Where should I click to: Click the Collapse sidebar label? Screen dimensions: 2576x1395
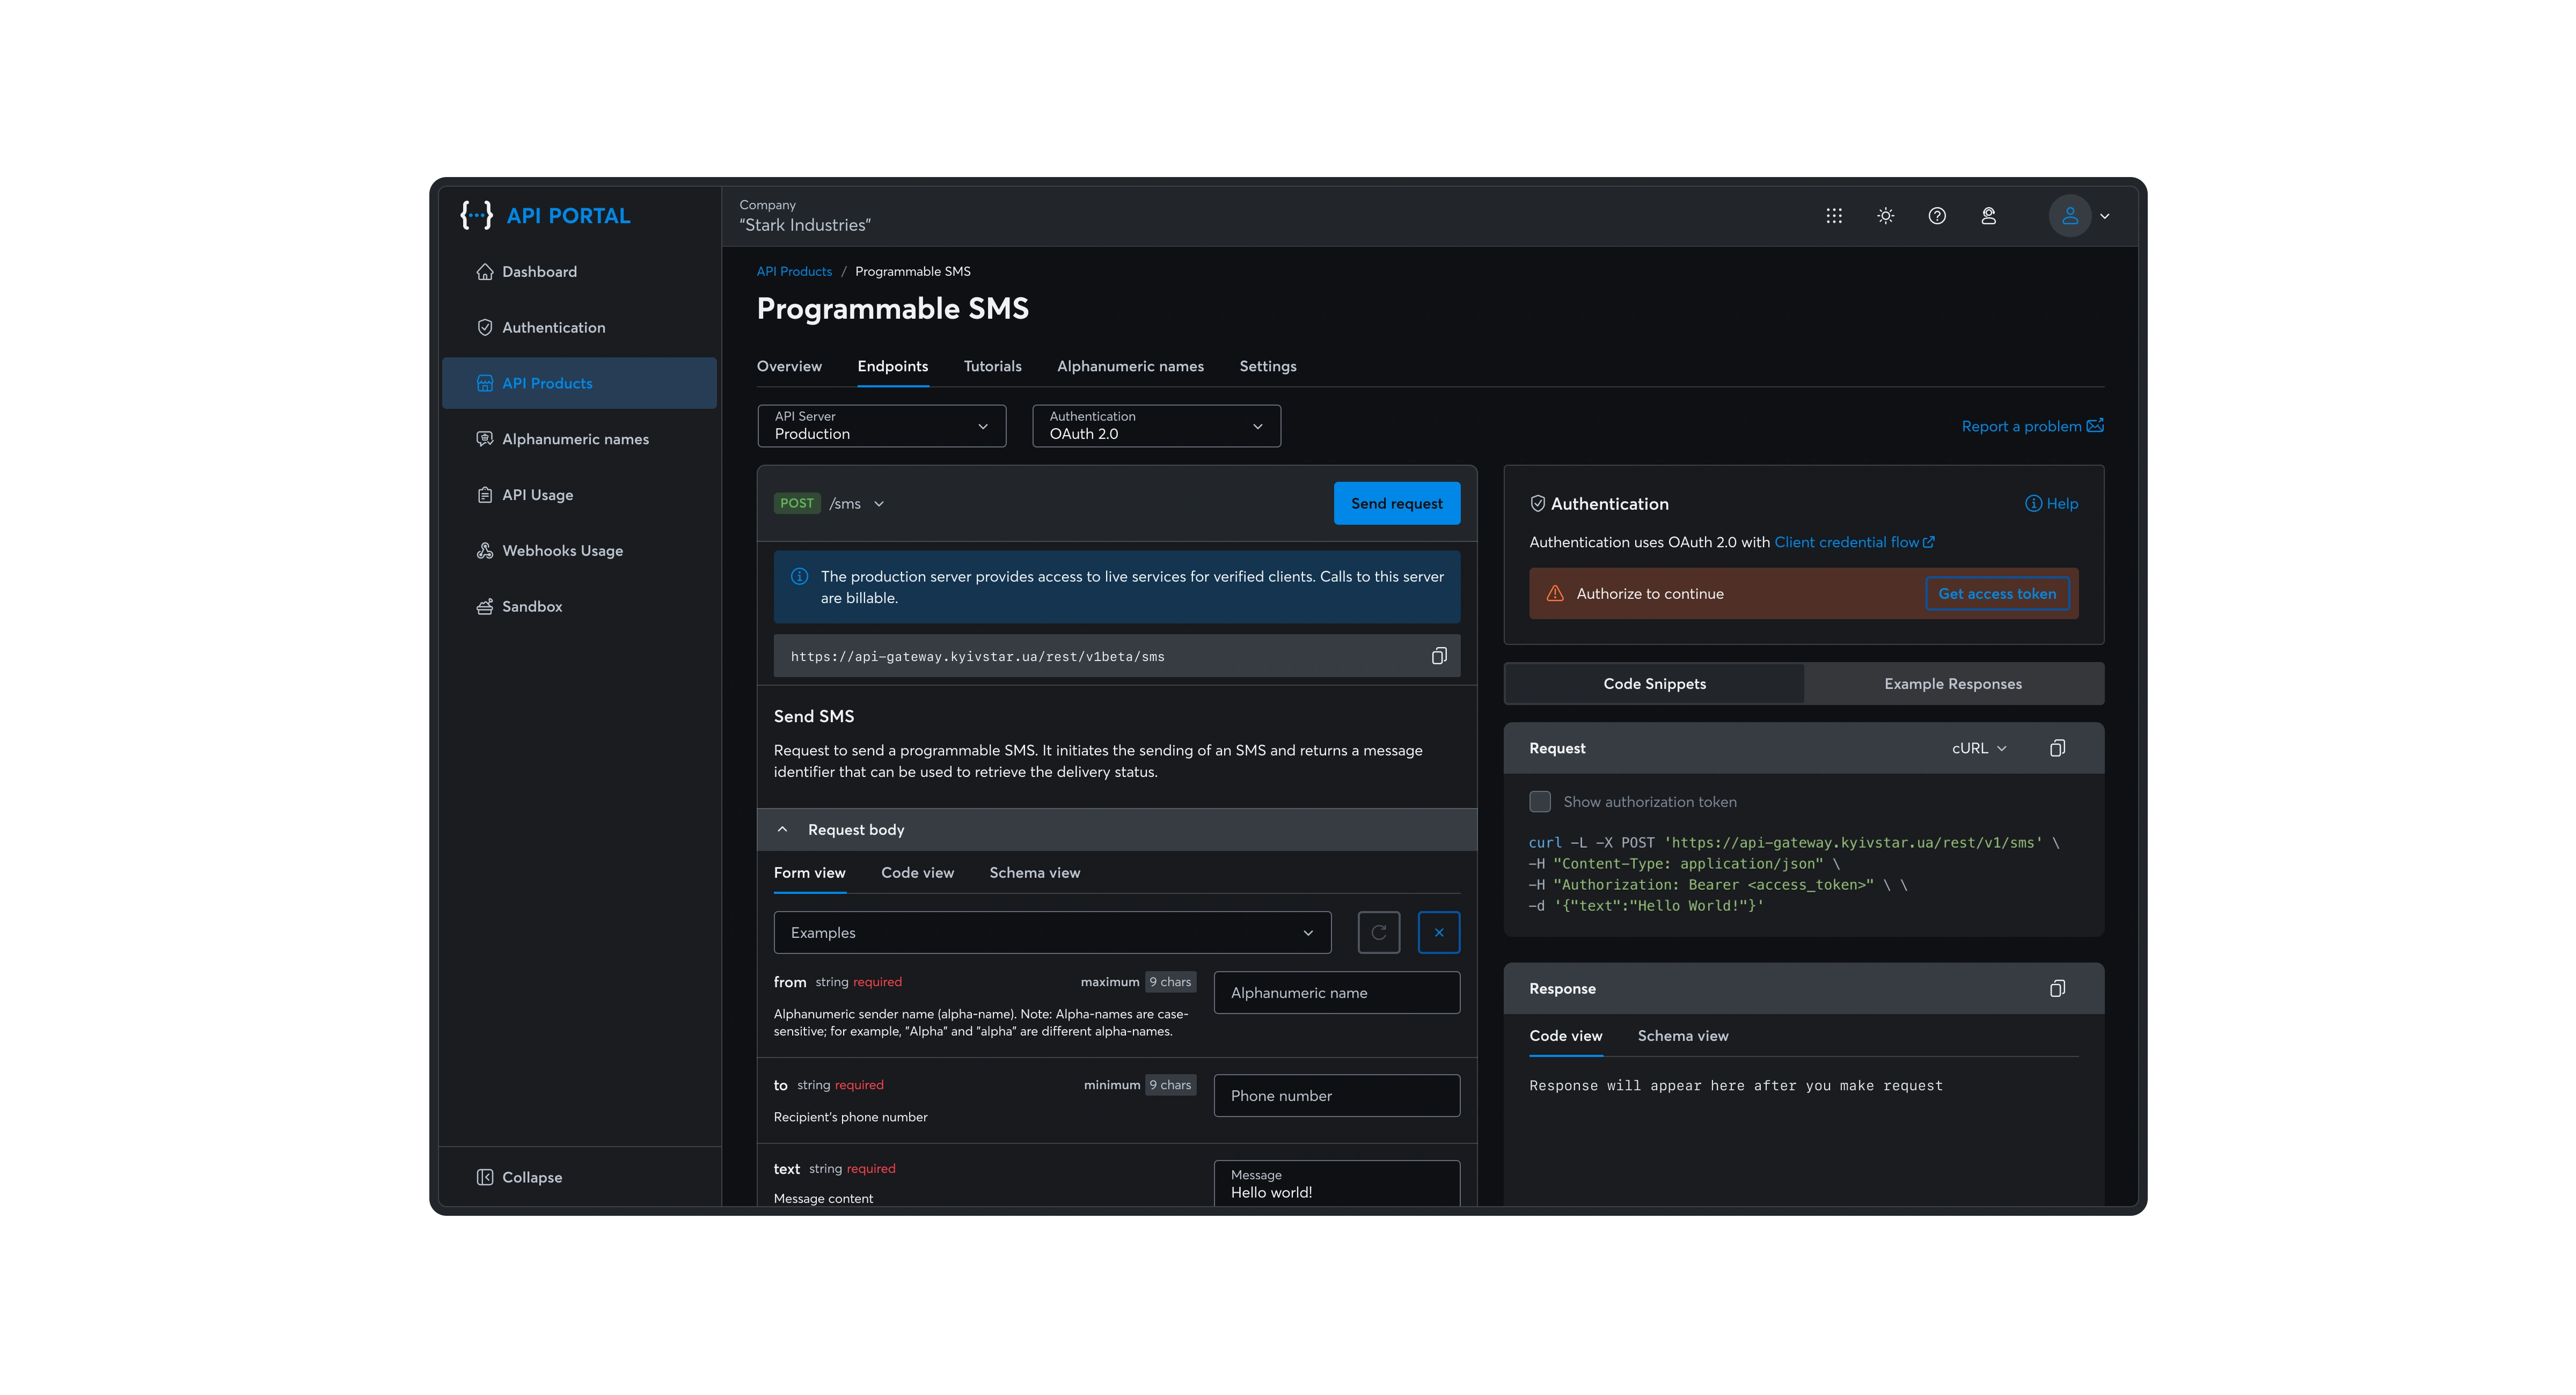[532, 1177]
